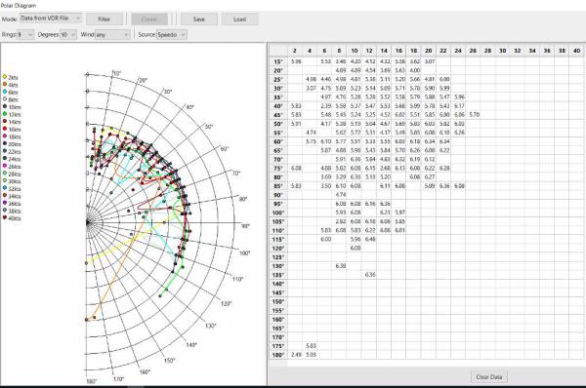Open the Mode dropdown showing Data from VDR File
Screen dimensions: 586x388
click(51, 19)
